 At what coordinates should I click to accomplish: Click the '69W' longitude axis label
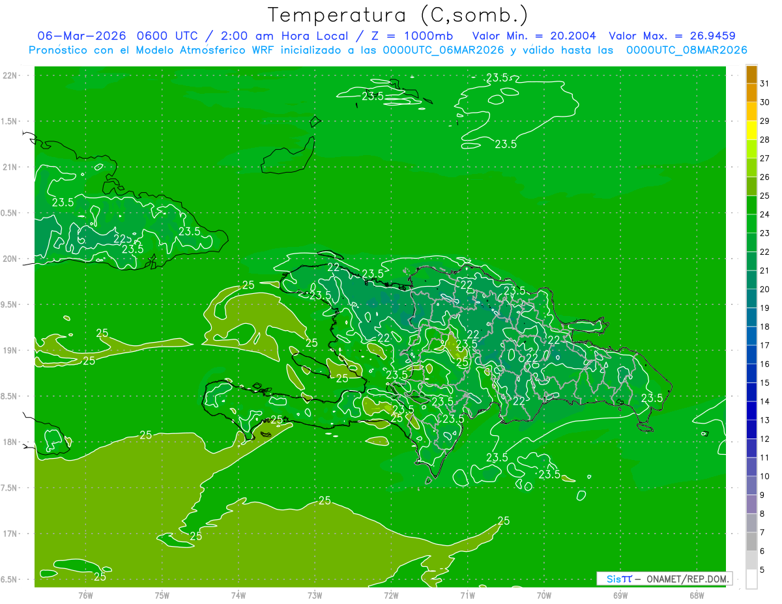pyautogui.click(x=620, y=596)
